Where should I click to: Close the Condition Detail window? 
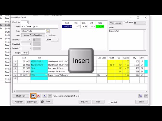146,17
